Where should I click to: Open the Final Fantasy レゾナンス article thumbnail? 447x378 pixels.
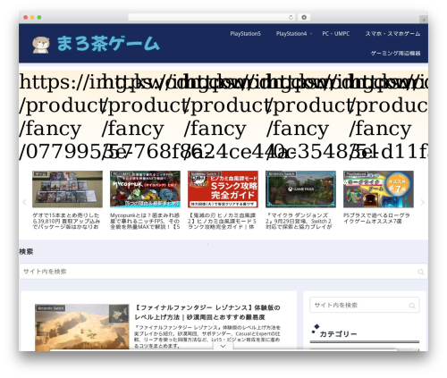pyautogui.click(x=82, y=327)
